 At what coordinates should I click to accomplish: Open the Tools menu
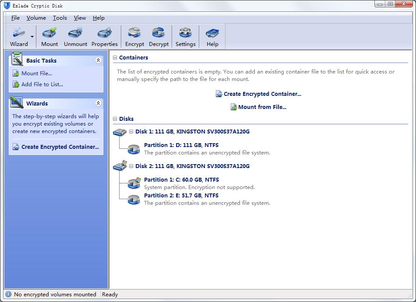pos(60,18)
